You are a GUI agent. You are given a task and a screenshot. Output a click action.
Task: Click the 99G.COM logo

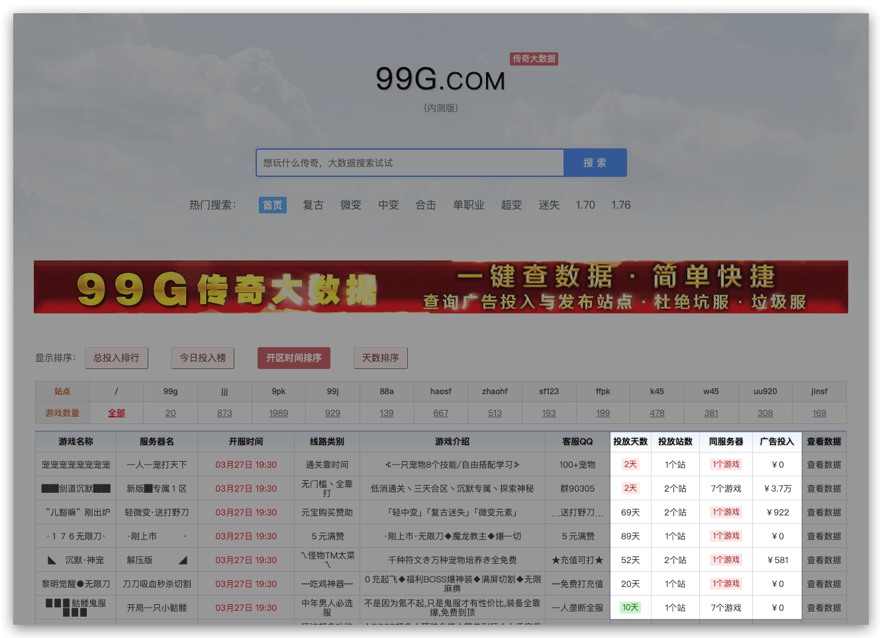point(440,80)
